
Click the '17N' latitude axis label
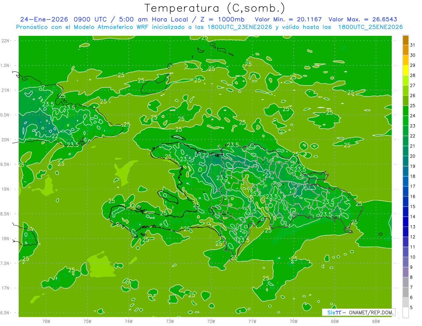pos(5,288)
